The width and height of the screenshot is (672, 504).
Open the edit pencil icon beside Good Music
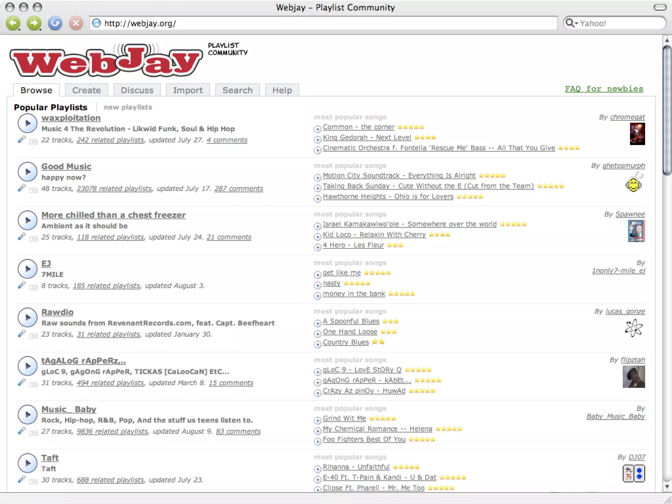22,188
